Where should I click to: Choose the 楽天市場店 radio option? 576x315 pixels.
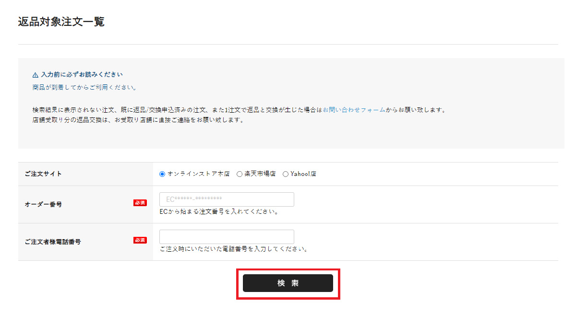[x=240, y=174]
